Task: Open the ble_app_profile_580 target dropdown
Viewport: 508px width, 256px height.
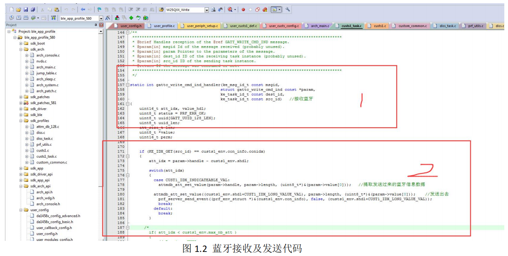Action: [x=101, y=18]
